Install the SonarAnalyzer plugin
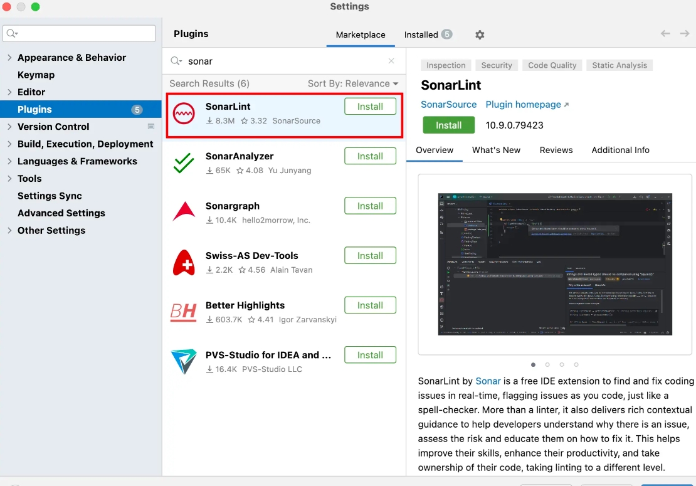Viewport: 696px width, 486px height. 370,156
